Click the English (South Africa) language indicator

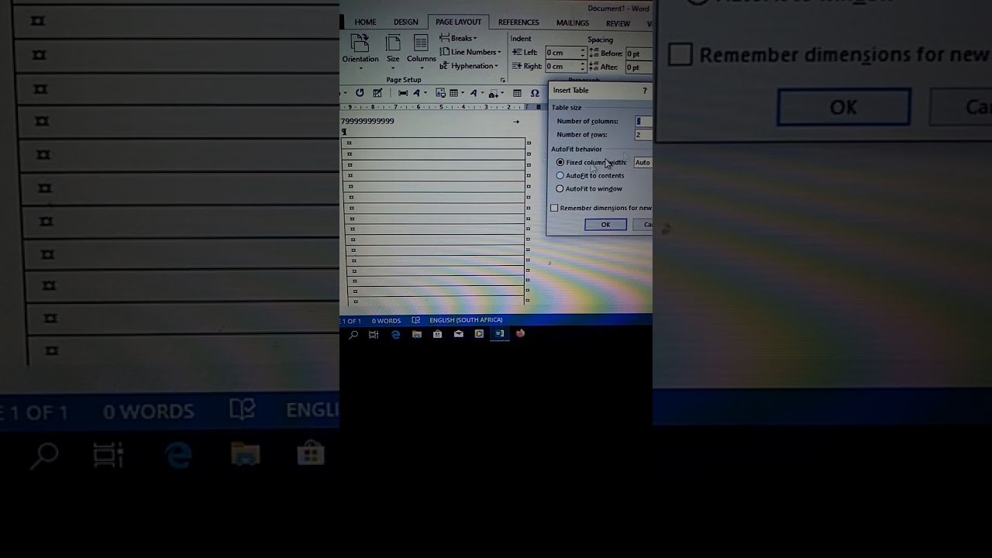click(466, 320)
